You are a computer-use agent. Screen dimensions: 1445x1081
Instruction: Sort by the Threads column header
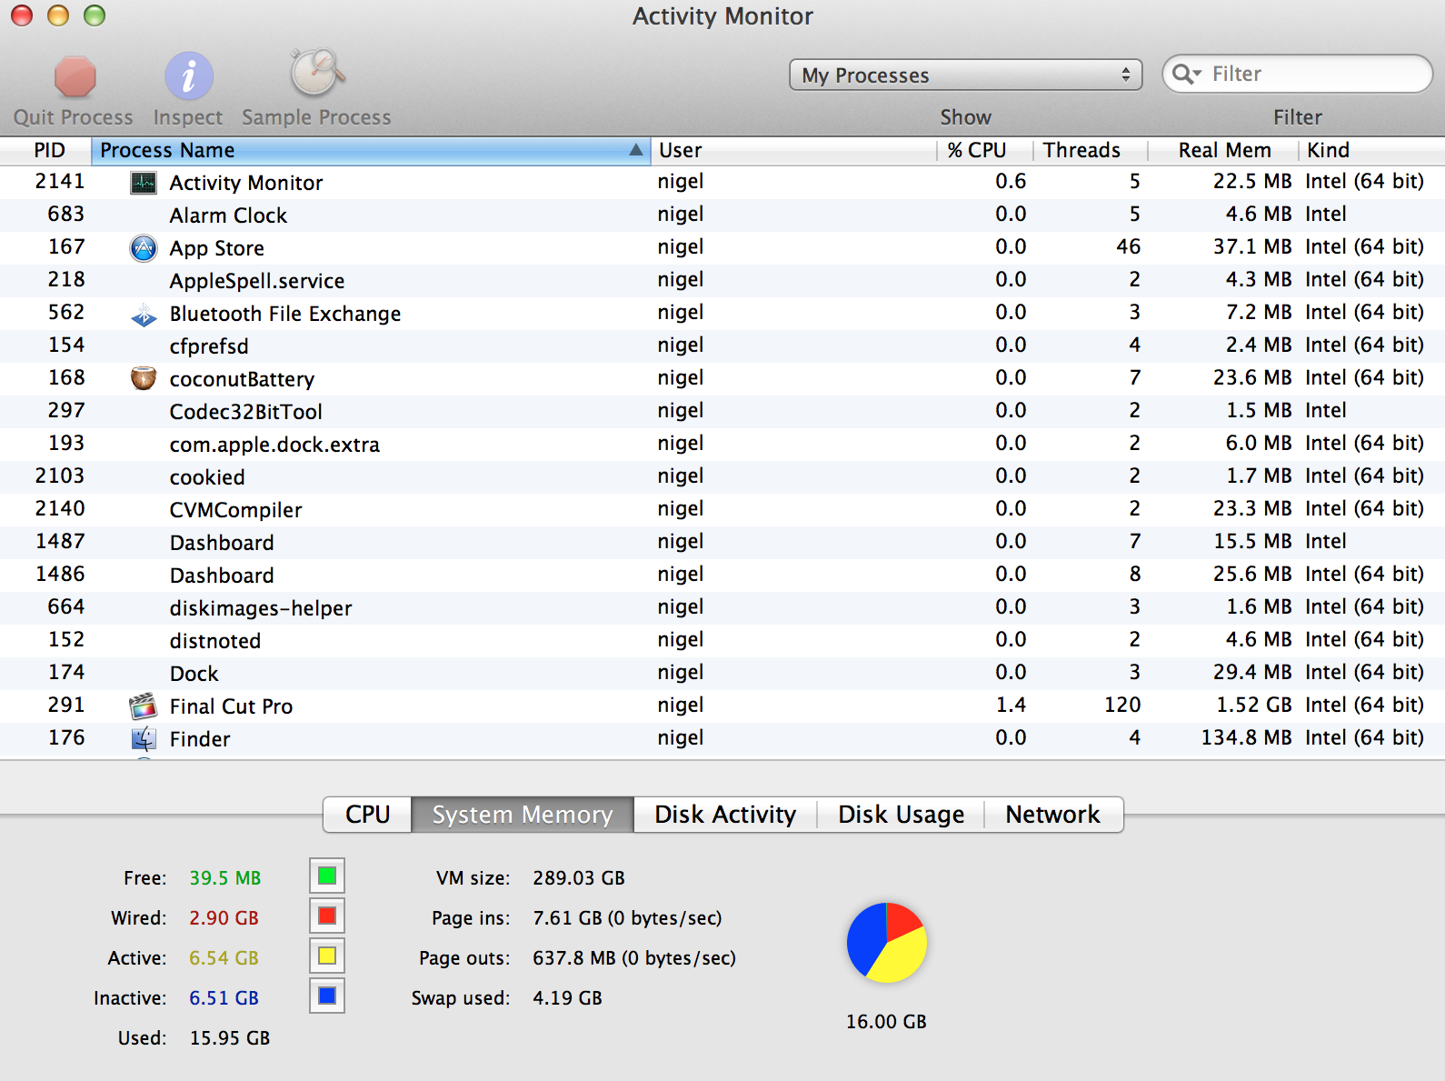click(1090, 150)
